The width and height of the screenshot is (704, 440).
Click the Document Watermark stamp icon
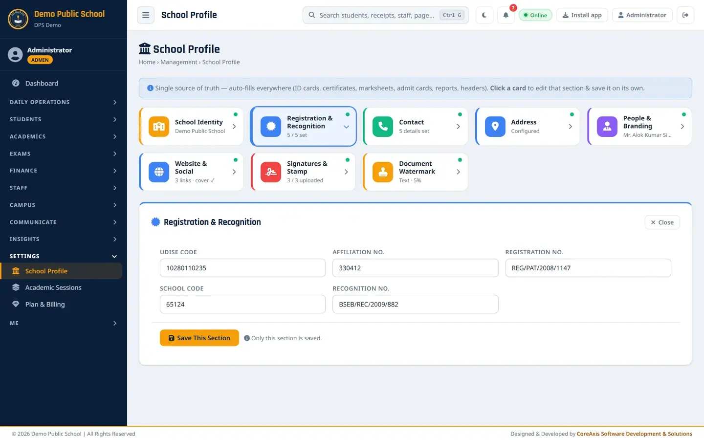[x=383, y=172]
